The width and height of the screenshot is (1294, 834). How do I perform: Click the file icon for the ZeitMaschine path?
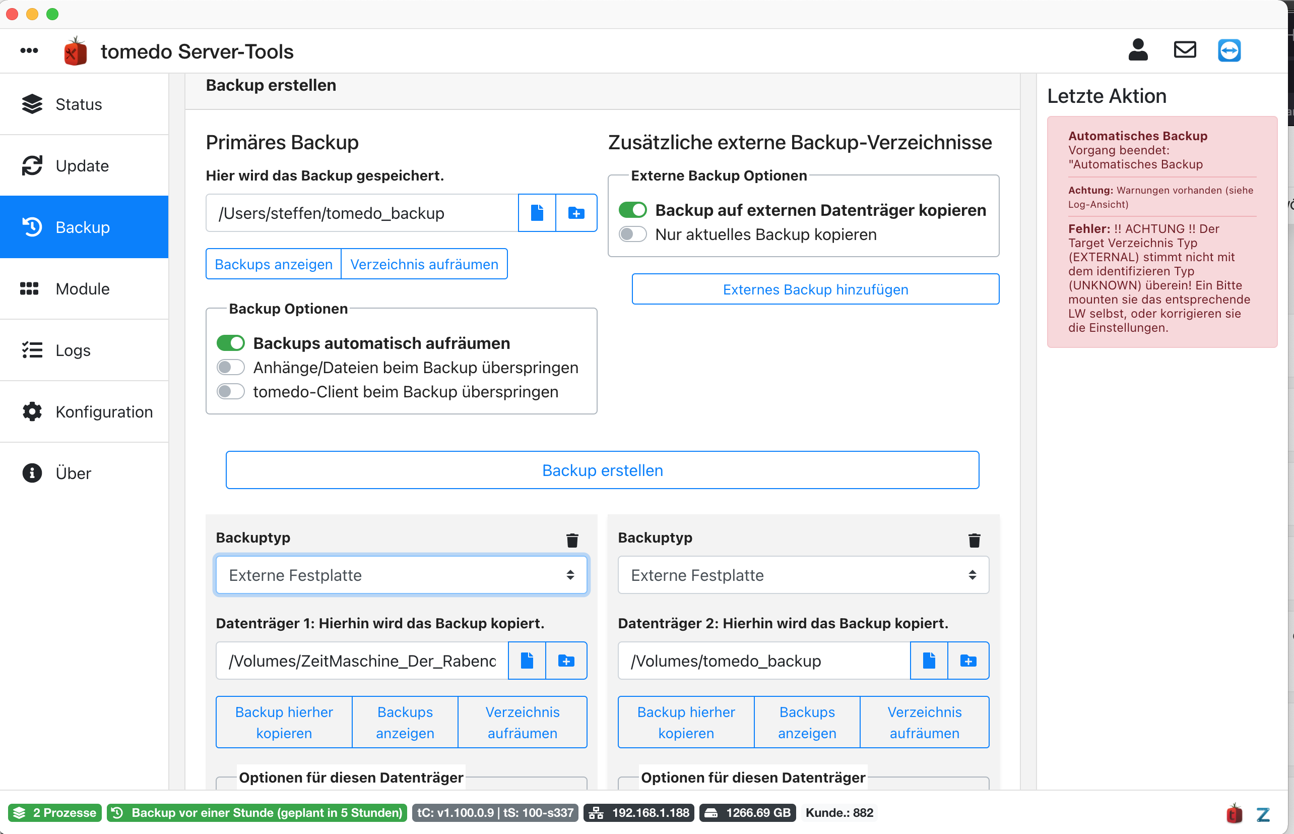(527, 660)
